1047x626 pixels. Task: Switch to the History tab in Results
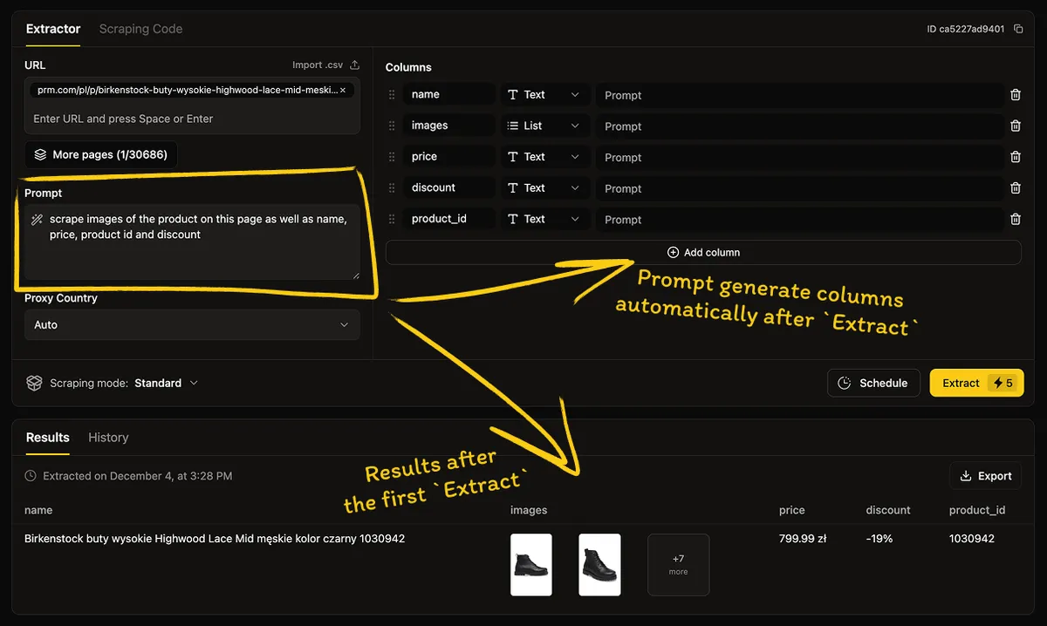(108, 437)
